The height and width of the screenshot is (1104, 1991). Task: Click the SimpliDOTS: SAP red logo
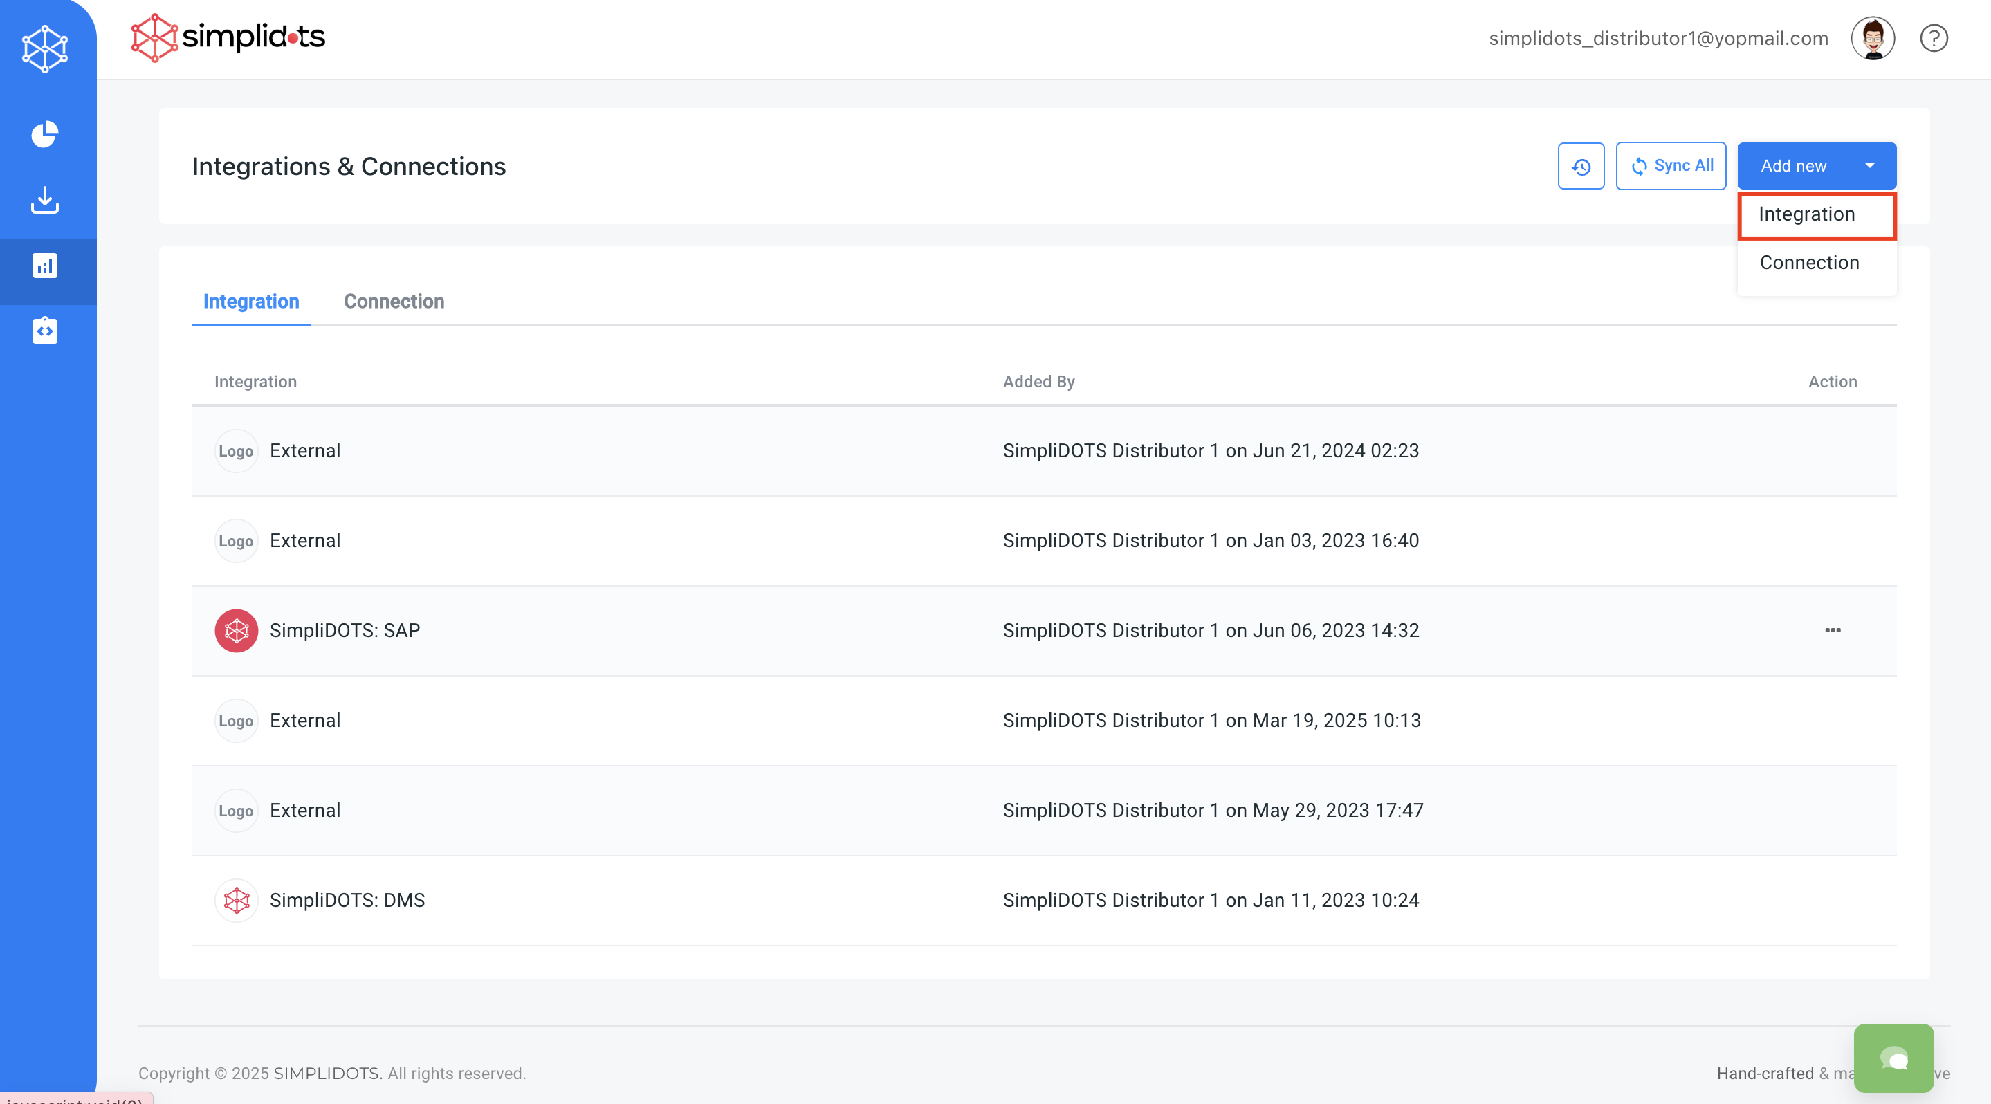point(236,630)
